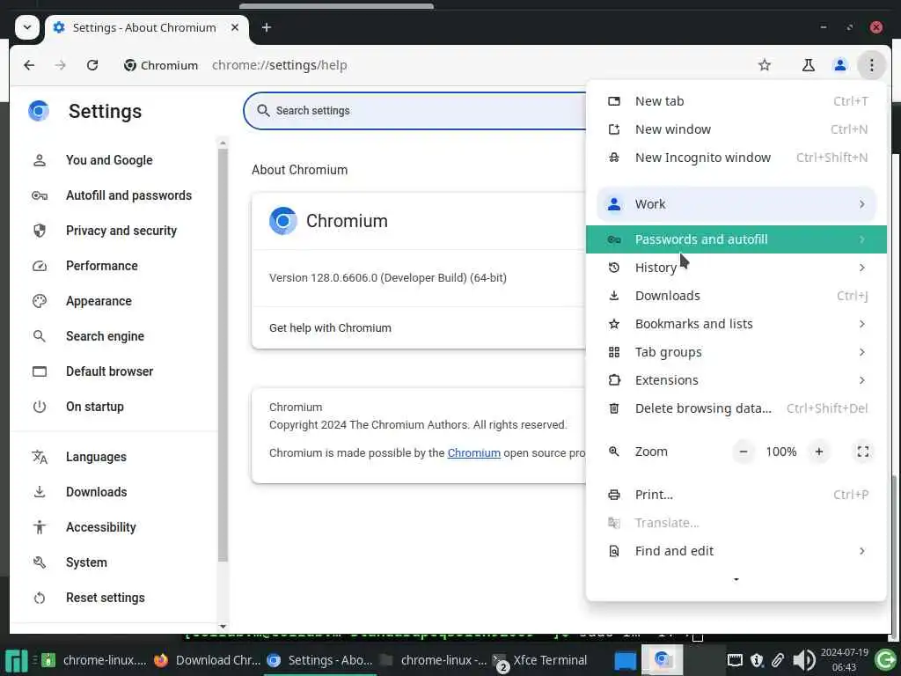Click sidebar scrollbar down arrow
This screenshot has width=901, height=676.
(223, 627)
